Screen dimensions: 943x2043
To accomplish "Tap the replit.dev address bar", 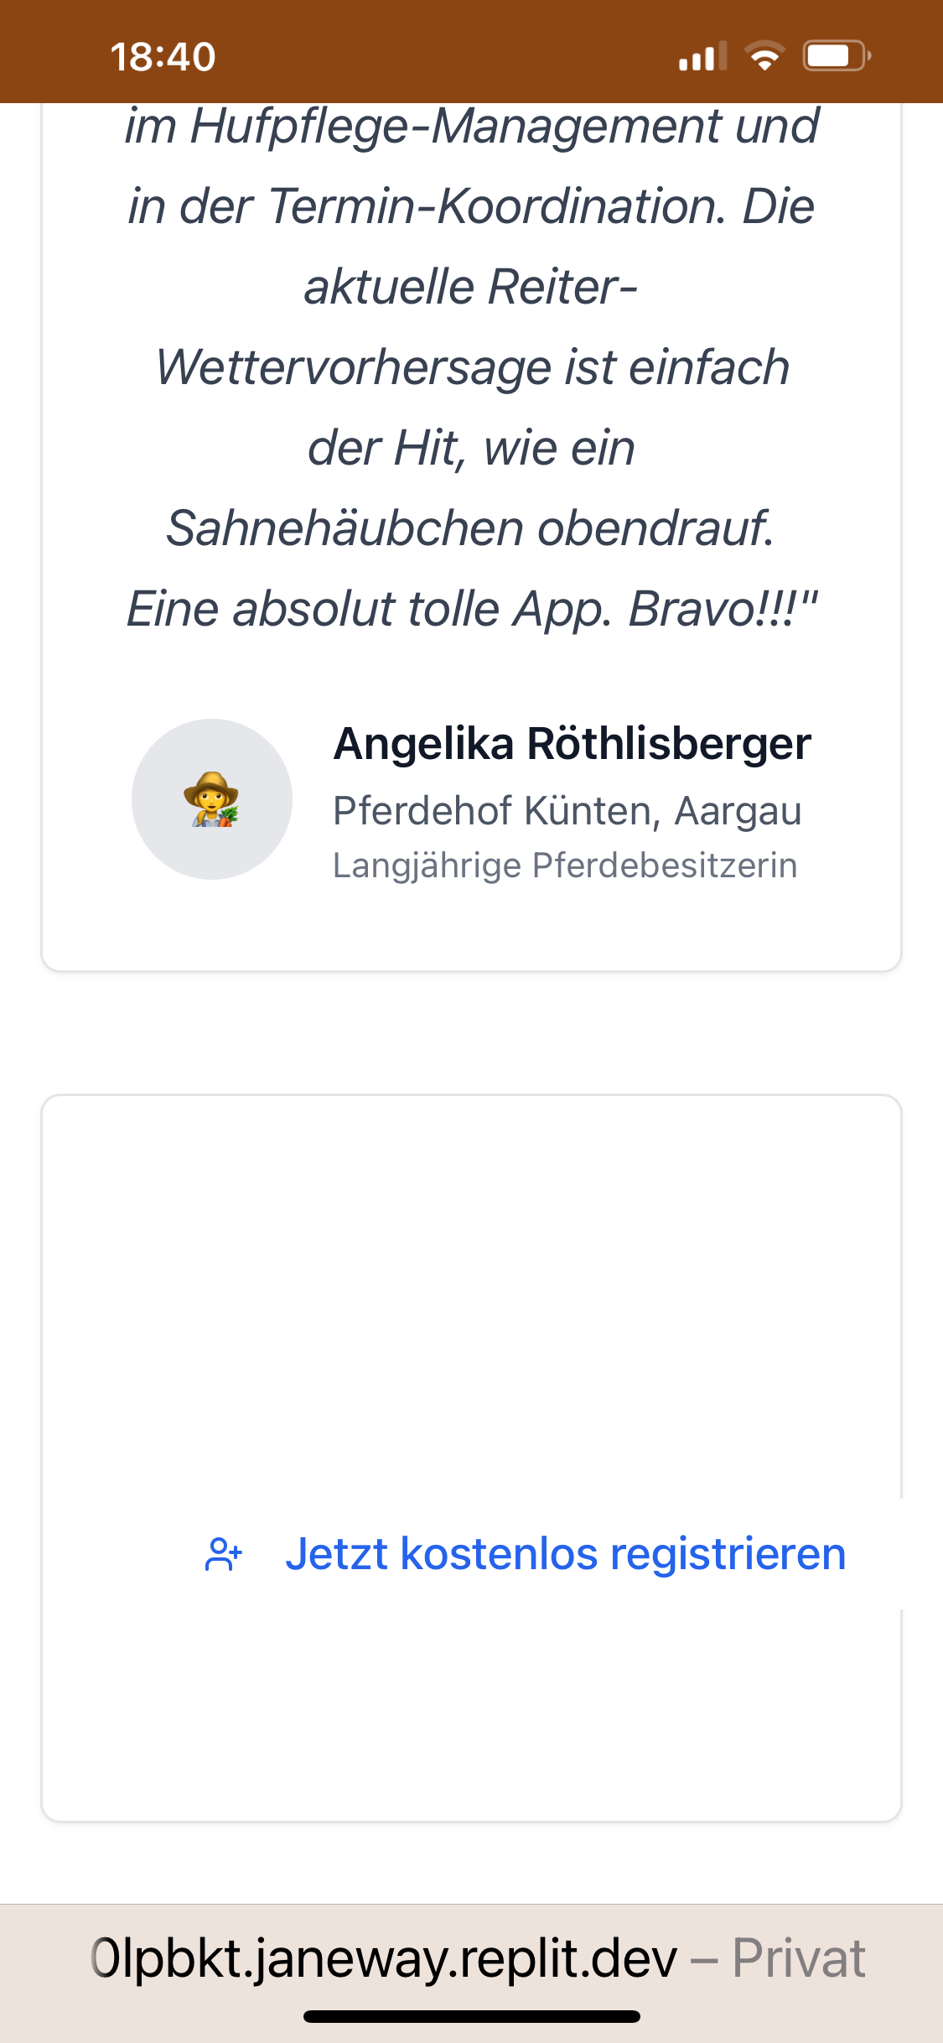I will (386, 1958).
